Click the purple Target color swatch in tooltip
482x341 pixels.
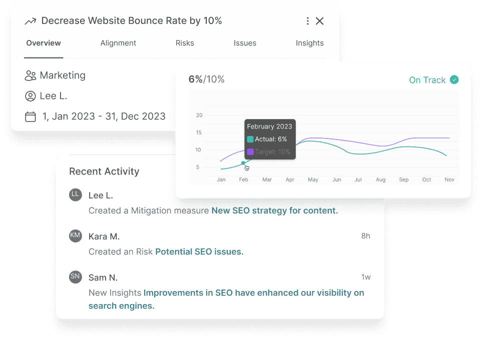click(250, 152)
